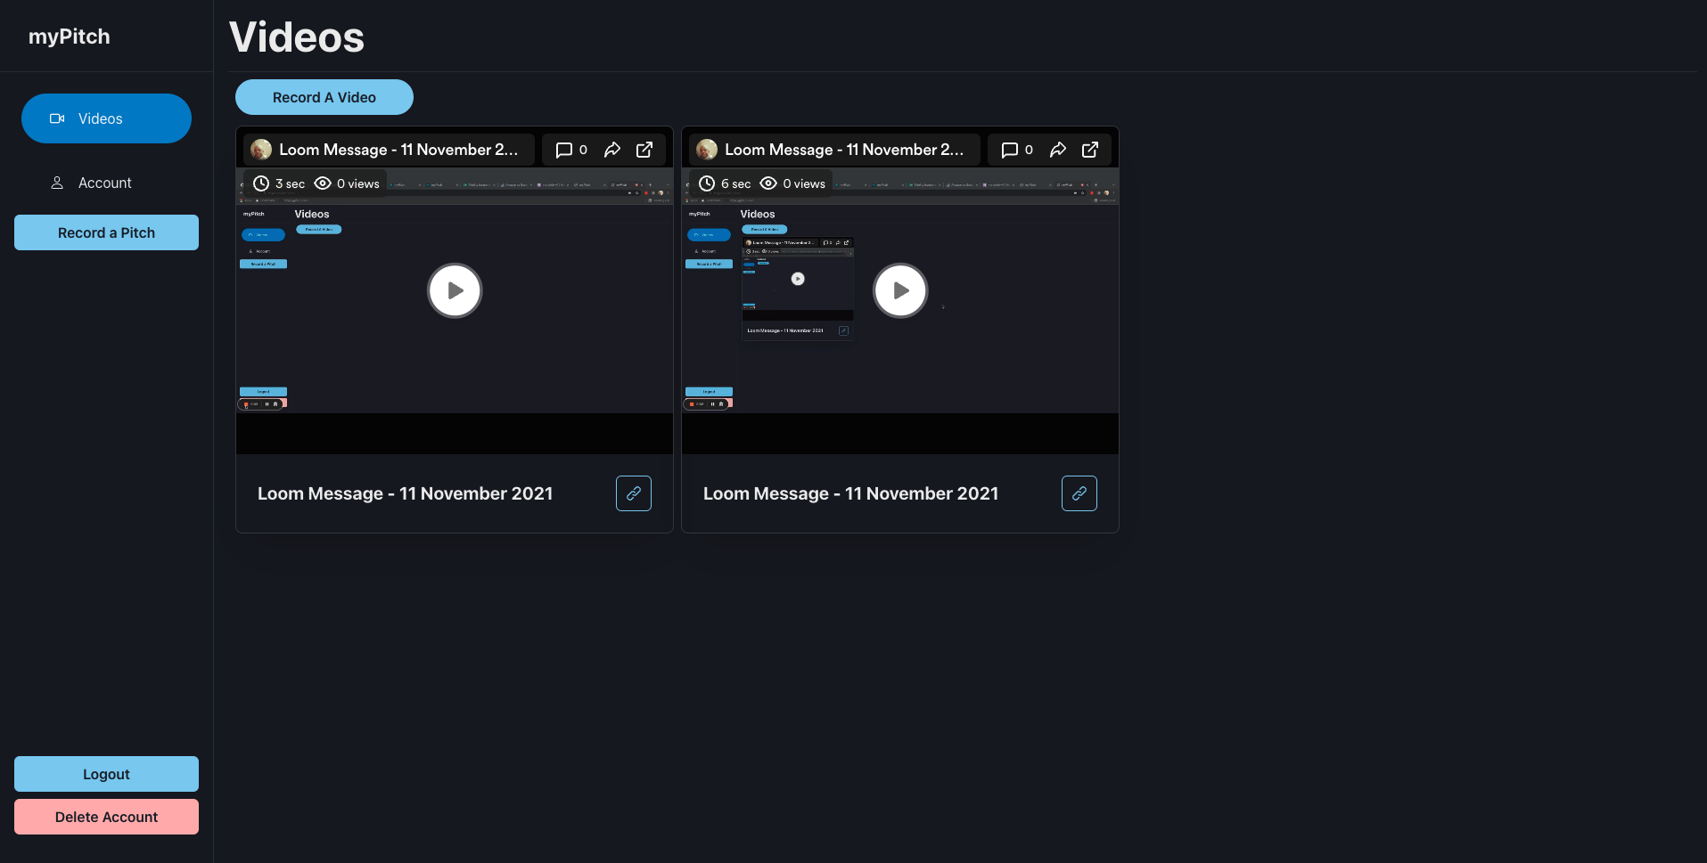
Task: Click share arrow on the 6 sec video
Action: (x=1058, y=150)
